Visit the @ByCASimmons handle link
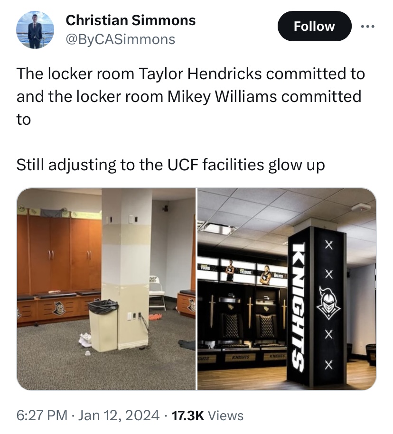Viewport: 393px width, 434px height. [x=120, y=39]
